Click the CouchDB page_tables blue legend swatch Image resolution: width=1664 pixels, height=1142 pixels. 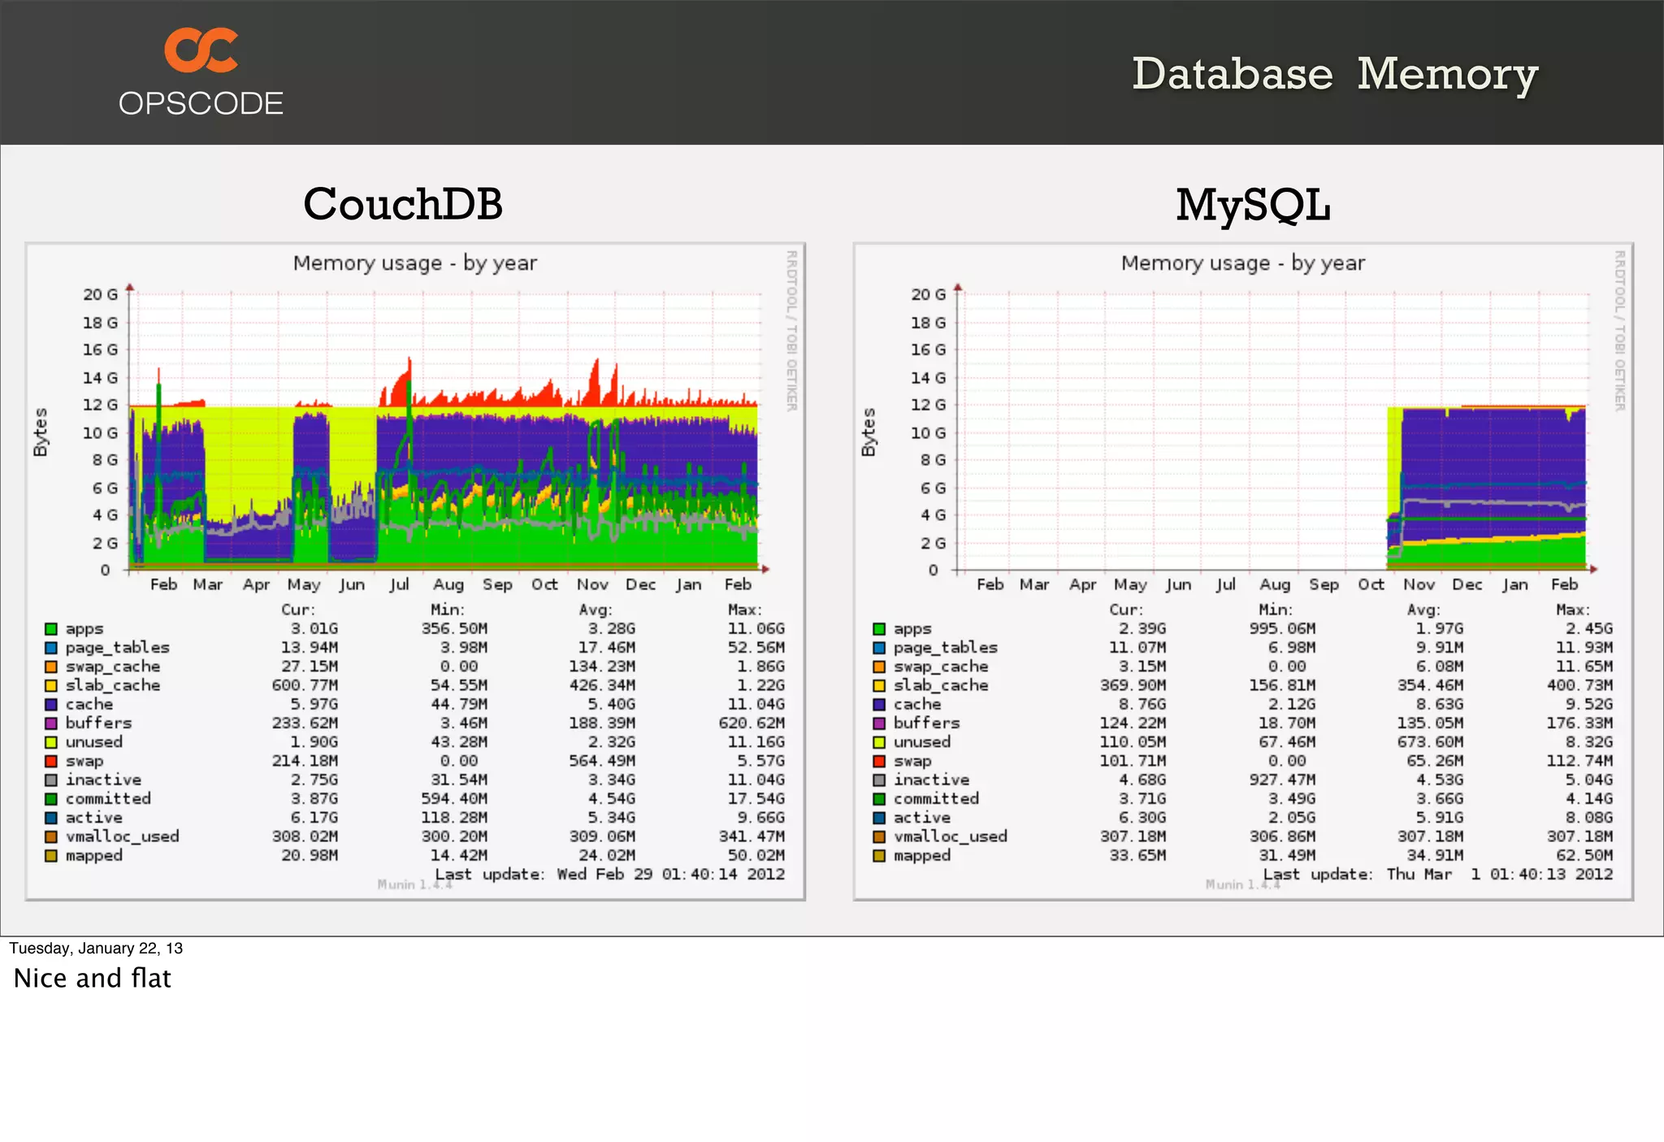(50, 648)
